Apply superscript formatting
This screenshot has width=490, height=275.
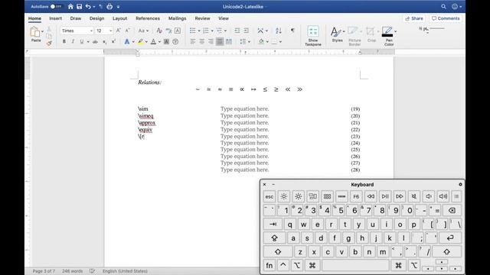click(113, 41)
